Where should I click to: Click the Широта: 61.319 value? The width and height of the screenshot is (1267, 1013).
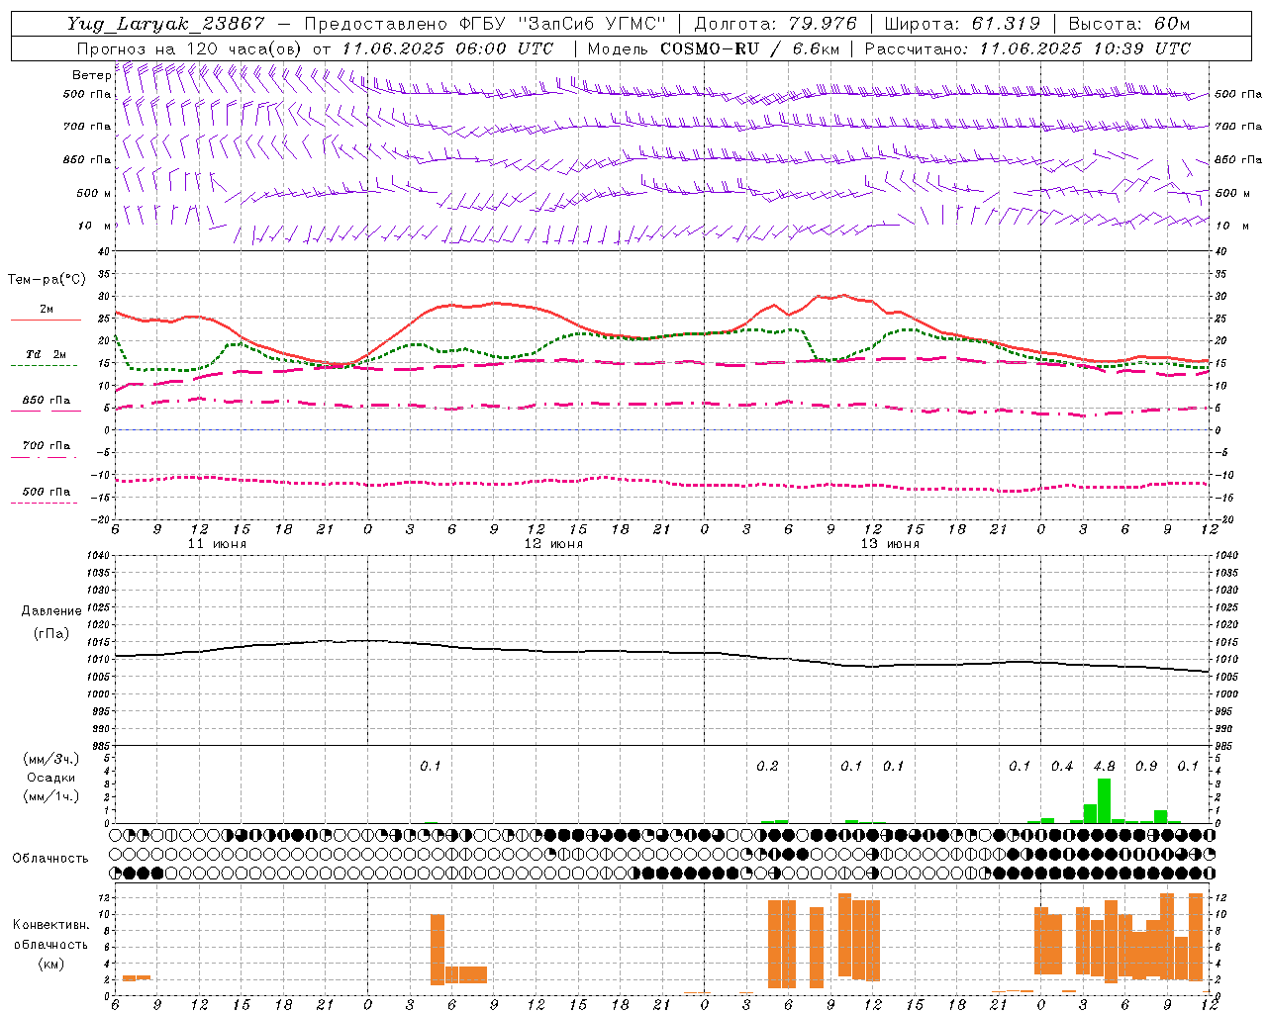(x=962, y=24)
